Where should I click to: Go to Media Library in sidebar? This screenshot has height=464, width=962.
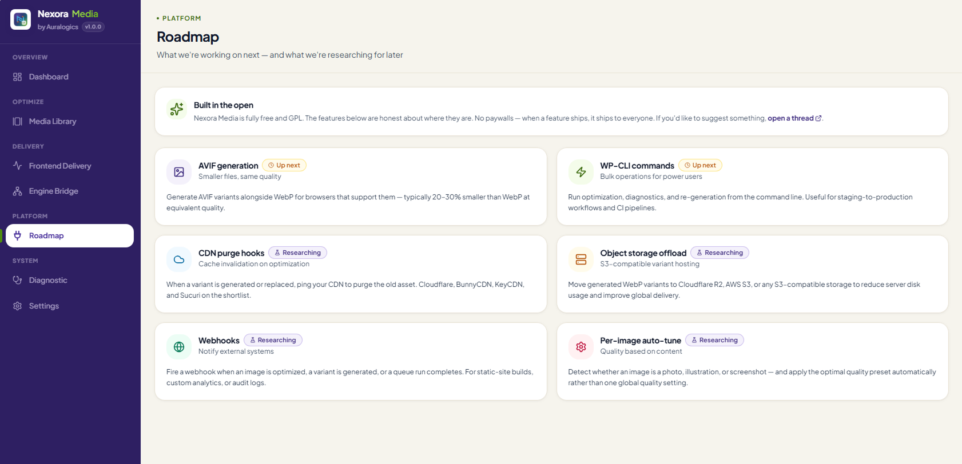pos(70,121)
